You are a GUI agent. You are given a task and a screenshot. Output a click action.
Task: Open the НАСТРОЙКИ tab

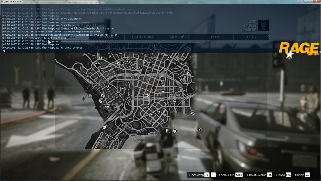click(179, 37)
